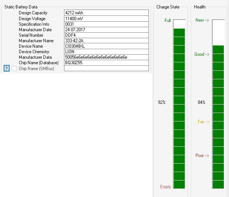This screenshot has height=197, width=229.
Task: Click the 'Device Chemistry' label
Action: pyautogui.click(x=34, y=52)
